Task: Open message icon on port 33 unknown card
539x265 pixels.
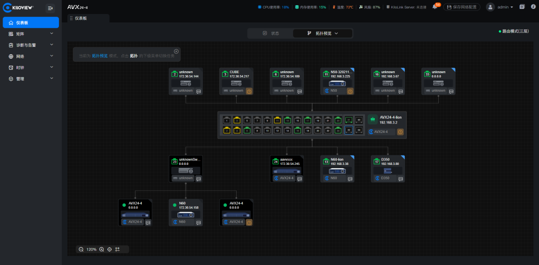Action: point(451,91)
